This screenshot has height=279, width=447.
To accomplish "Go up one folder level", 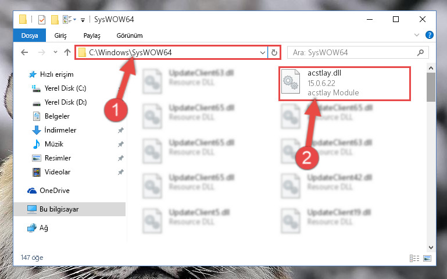I will pos(67,52).
